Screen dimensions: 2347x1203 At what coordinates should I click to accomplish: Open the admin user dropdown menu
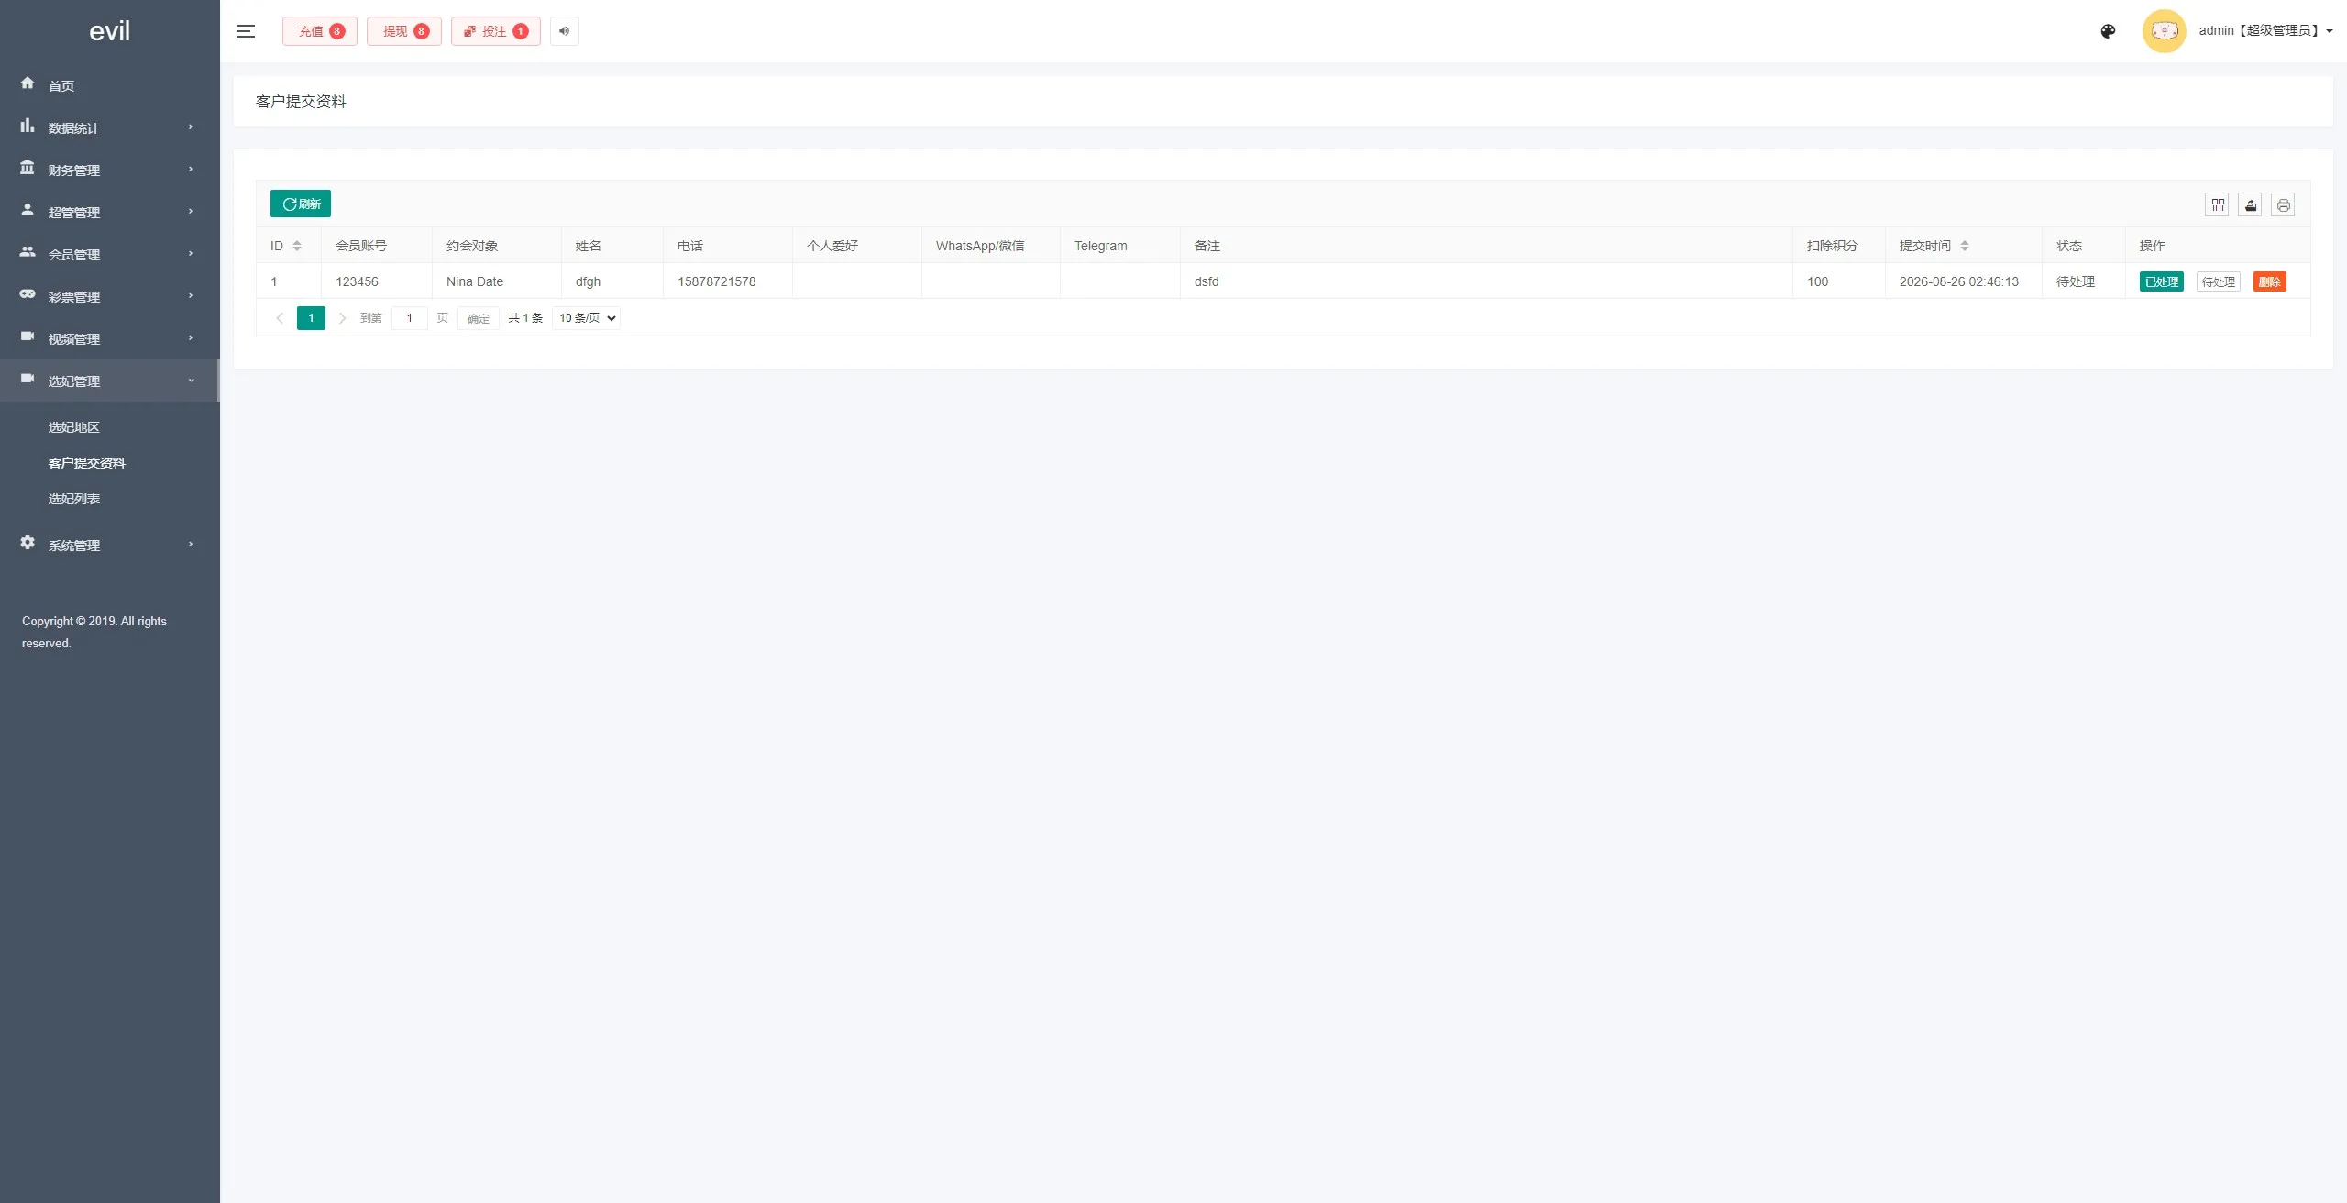pos(2265,31)
